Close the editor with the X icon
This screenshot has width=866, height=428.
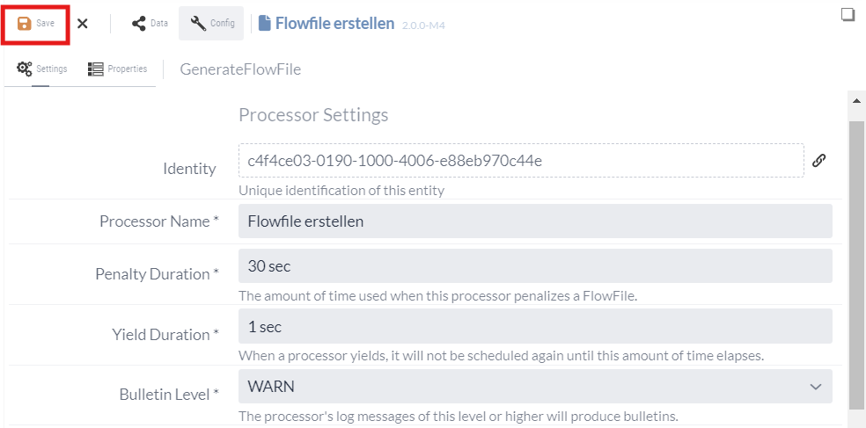(83, 24)
